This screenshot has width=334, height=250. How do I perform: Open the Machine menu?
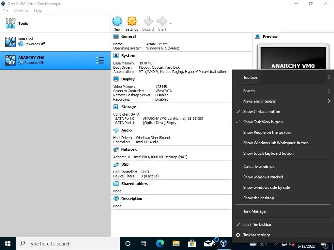(x=21, y=11)
